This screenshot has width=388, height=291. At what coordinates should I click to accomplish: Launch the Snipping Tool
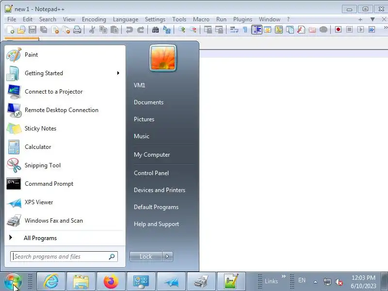65,165
